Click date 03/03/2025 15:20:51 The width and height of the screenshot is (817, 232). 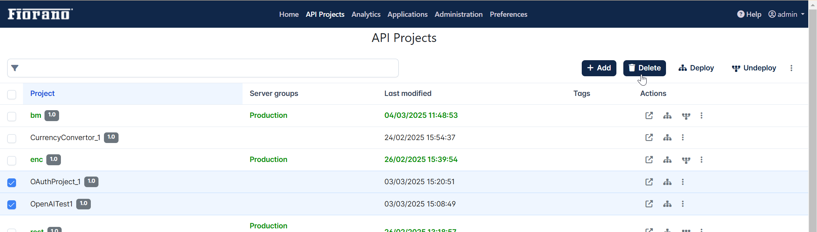tap(419, 182)
